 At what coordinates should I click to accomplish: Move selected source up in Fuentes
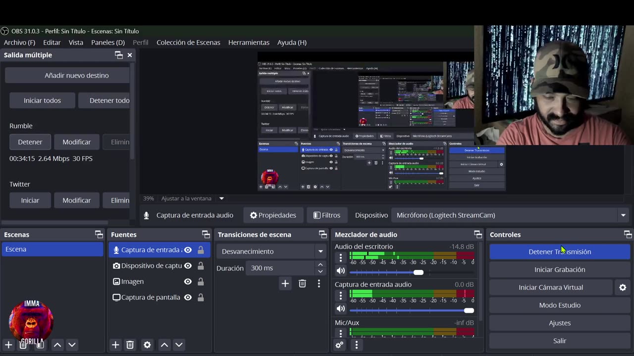164,345
